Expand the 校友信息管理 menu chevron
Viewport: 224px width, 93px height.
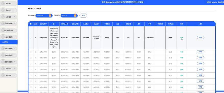(x=15, y=23)
